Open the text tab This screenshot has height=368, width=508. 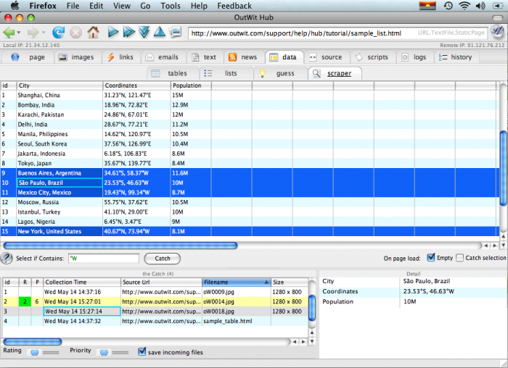205,57
